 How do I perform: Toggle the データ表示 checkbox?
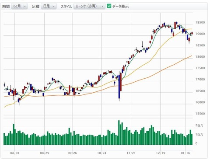tap(109, 6)
